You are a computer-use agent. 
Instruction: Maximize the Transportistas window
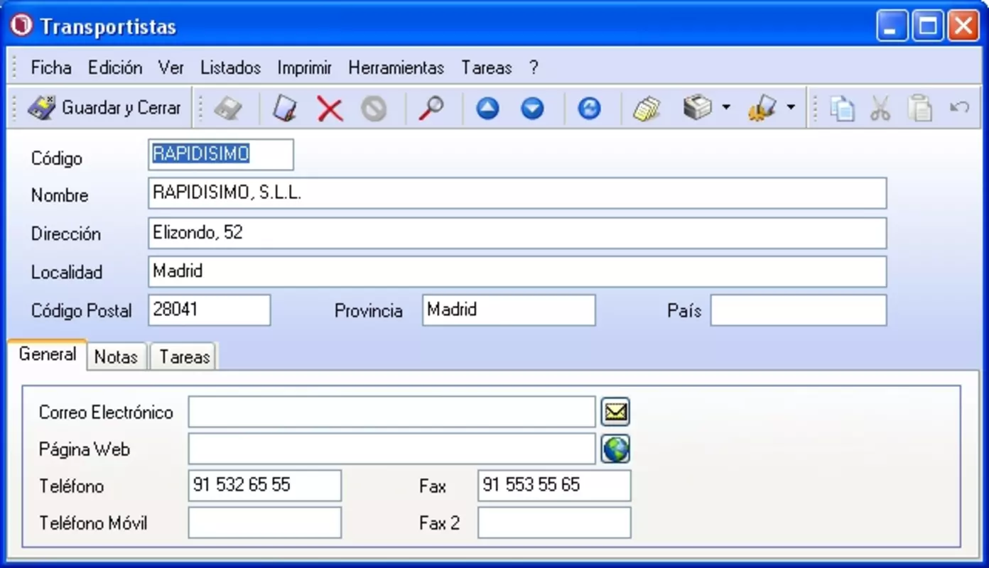coord(928,26)
